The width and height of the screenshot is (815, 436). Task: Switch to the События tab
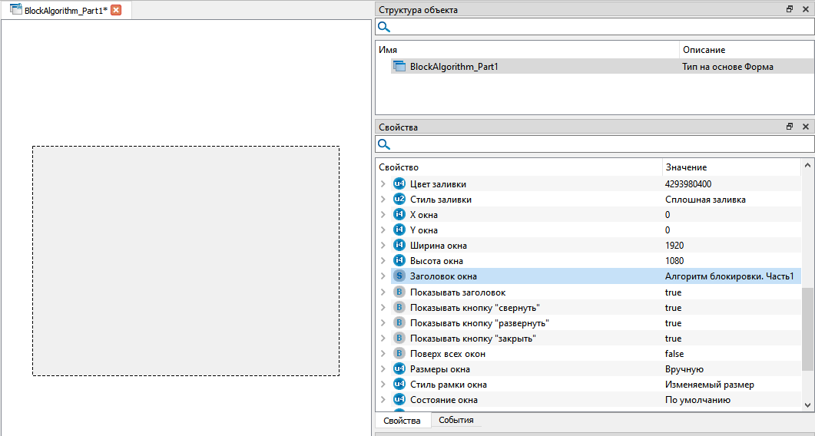tap(456, 421)
